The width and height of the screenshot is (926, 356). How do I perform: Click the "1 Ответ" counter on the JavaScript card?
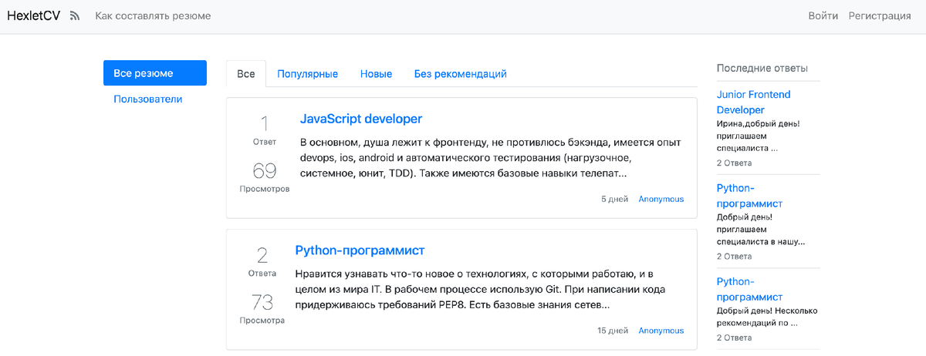(264, 129)
